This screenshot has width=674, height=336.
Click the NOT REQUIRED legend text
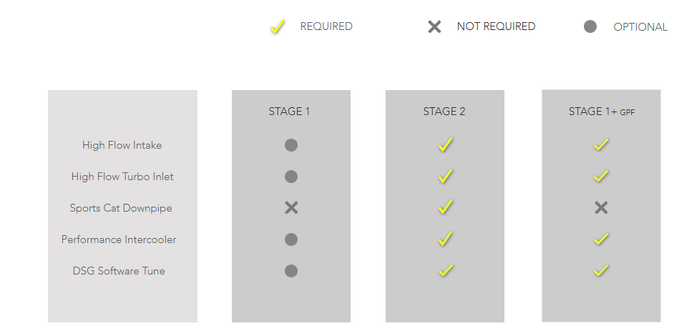click(x=496, y=26)
